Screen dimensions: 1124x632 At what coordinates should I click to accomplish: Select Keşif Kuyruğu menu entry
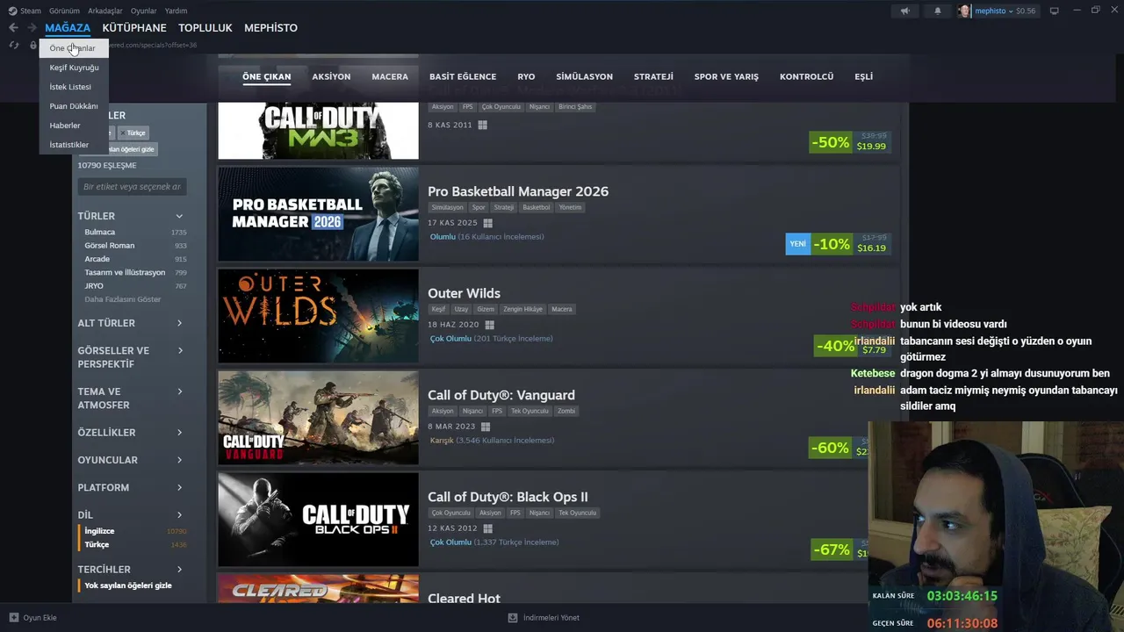pos(74,68)
